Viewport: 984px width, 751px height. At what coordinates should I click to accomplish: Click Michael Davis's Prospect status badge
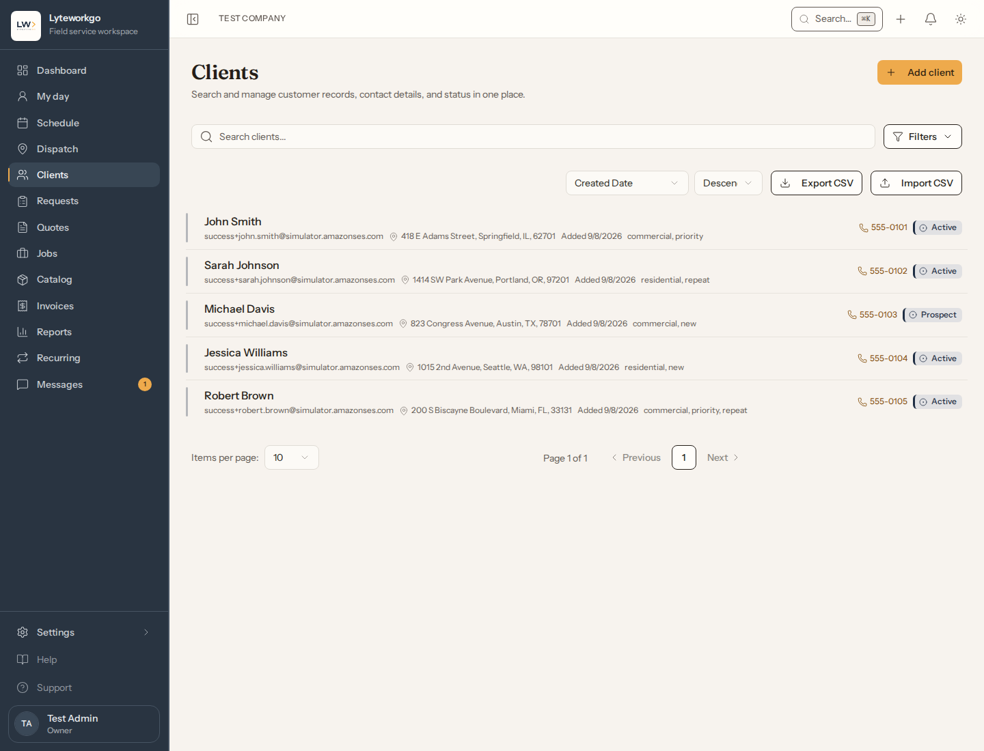coord(933,315)
